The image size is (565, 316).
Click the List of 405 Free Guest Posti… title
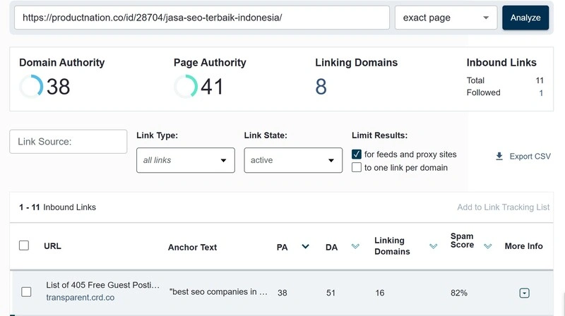(x=102, y=285)
